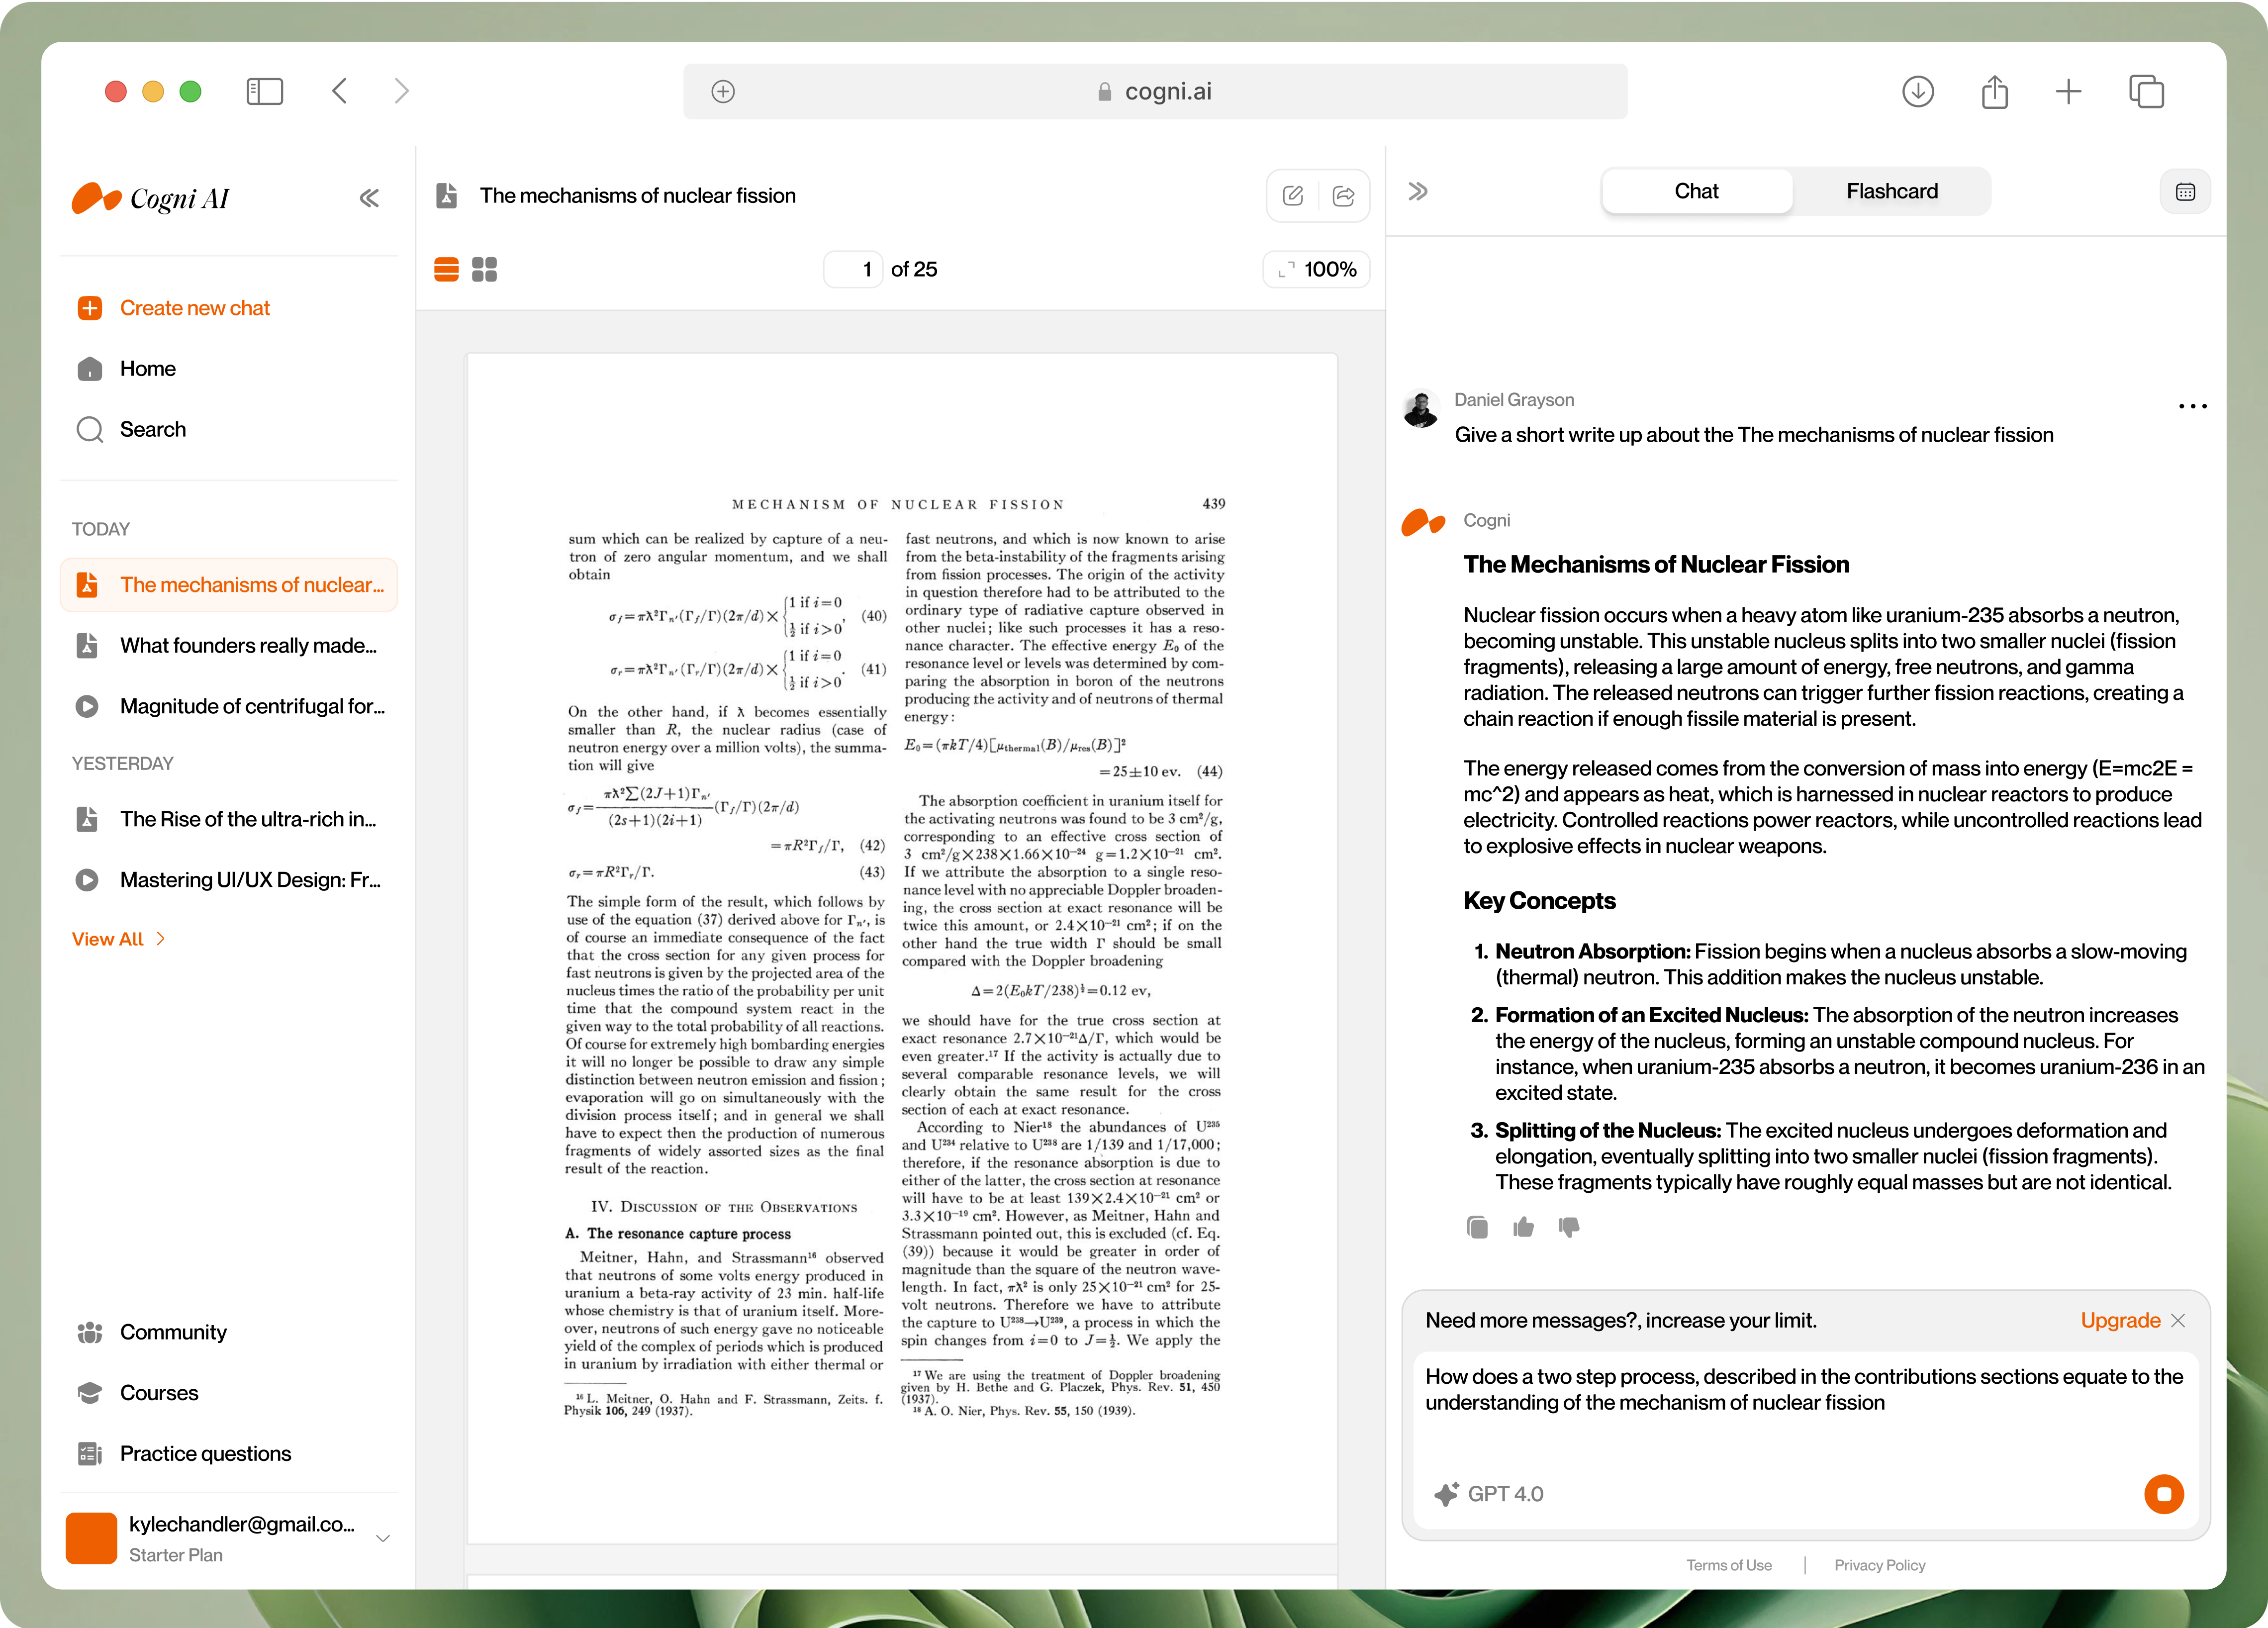Click the Upgrade link
2268x1628 pixels.
point(2120,1321)
